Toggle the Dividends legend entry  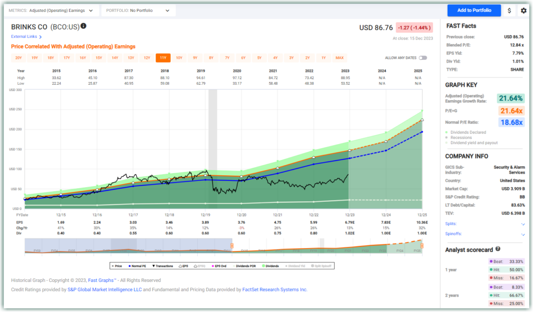[271, 266]
